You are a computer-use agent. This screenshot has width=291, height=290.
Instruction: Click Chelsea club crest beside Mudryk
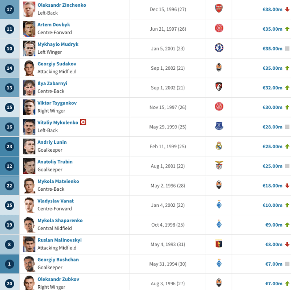pos(219,48)
